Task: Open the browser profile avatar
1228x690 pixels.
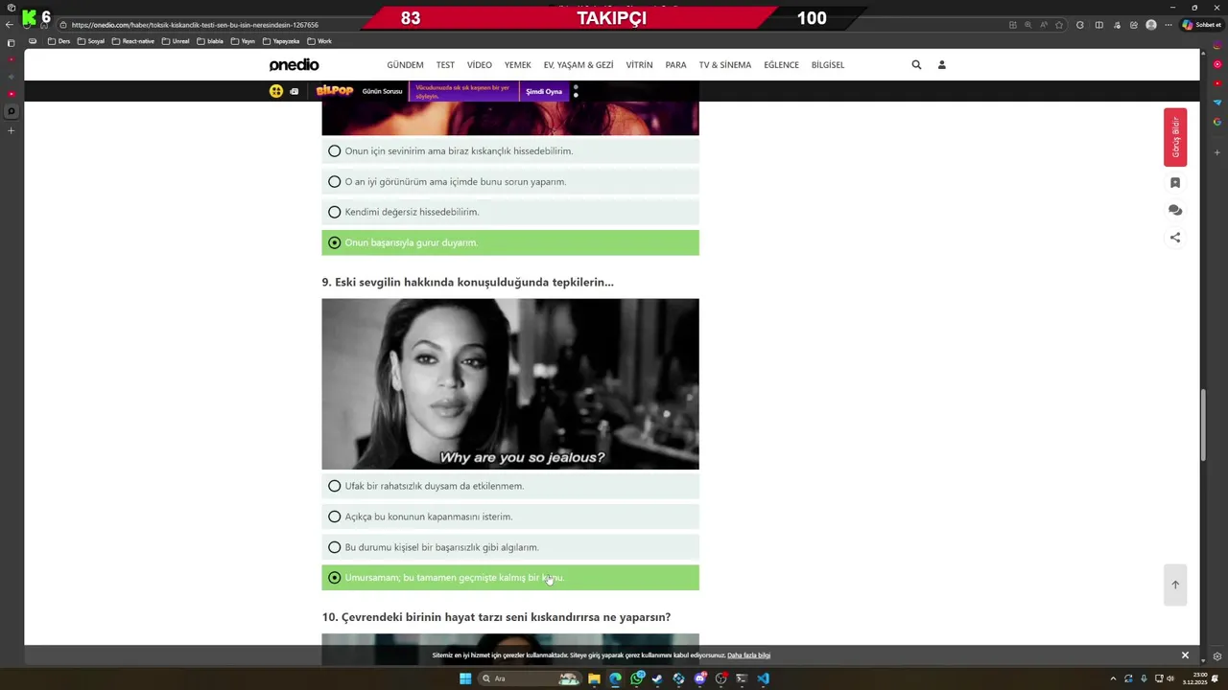Action: (x=1151, y=25)
